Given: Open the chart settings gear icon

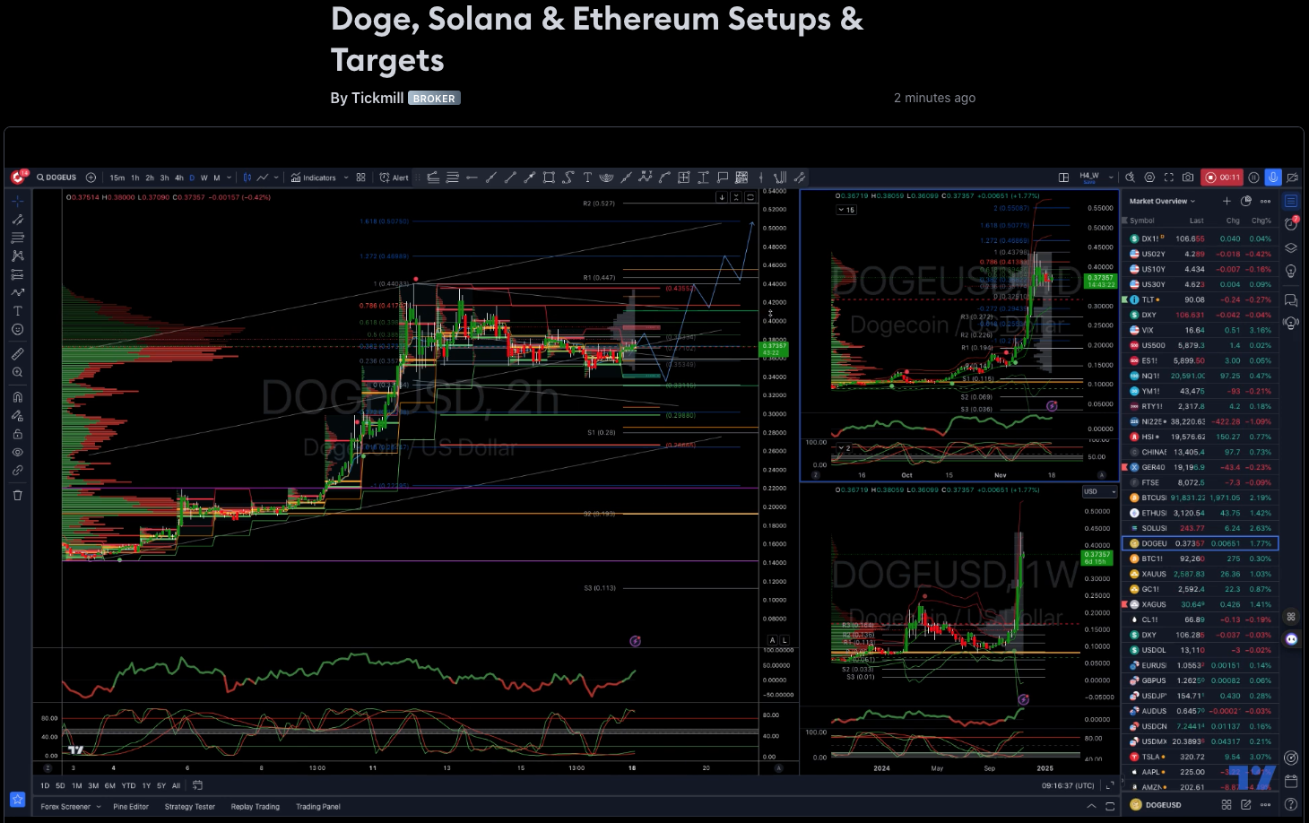Looking at the screenshot, I should click(1150, 178).
